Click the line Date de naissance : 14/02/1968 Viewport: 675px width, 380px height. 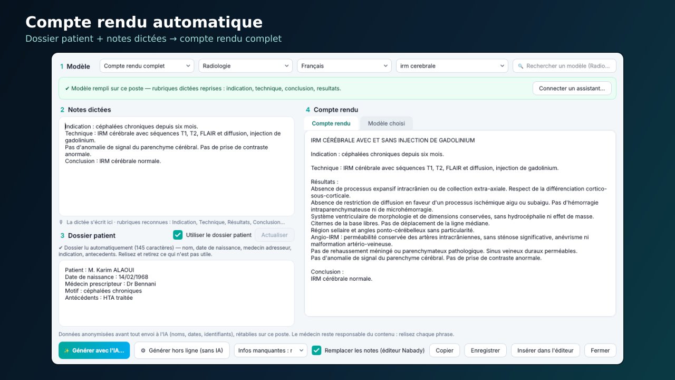click(107, 277)
